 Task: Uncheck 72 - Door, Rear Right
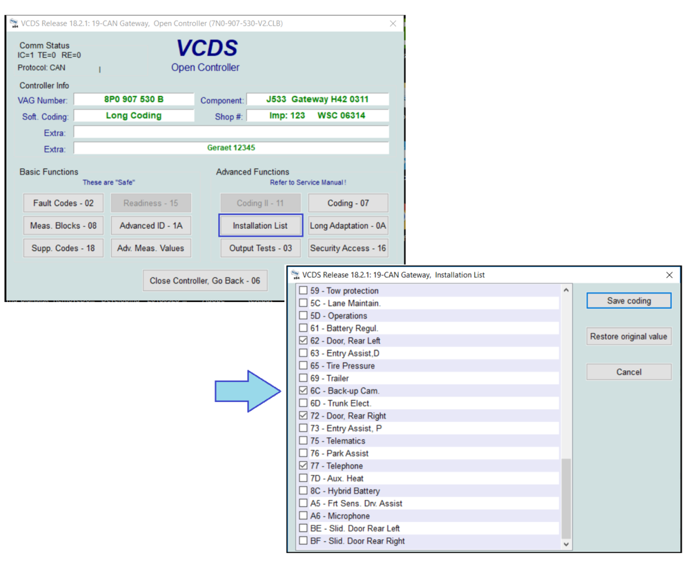pyautogui.click(x=303, y=416)
